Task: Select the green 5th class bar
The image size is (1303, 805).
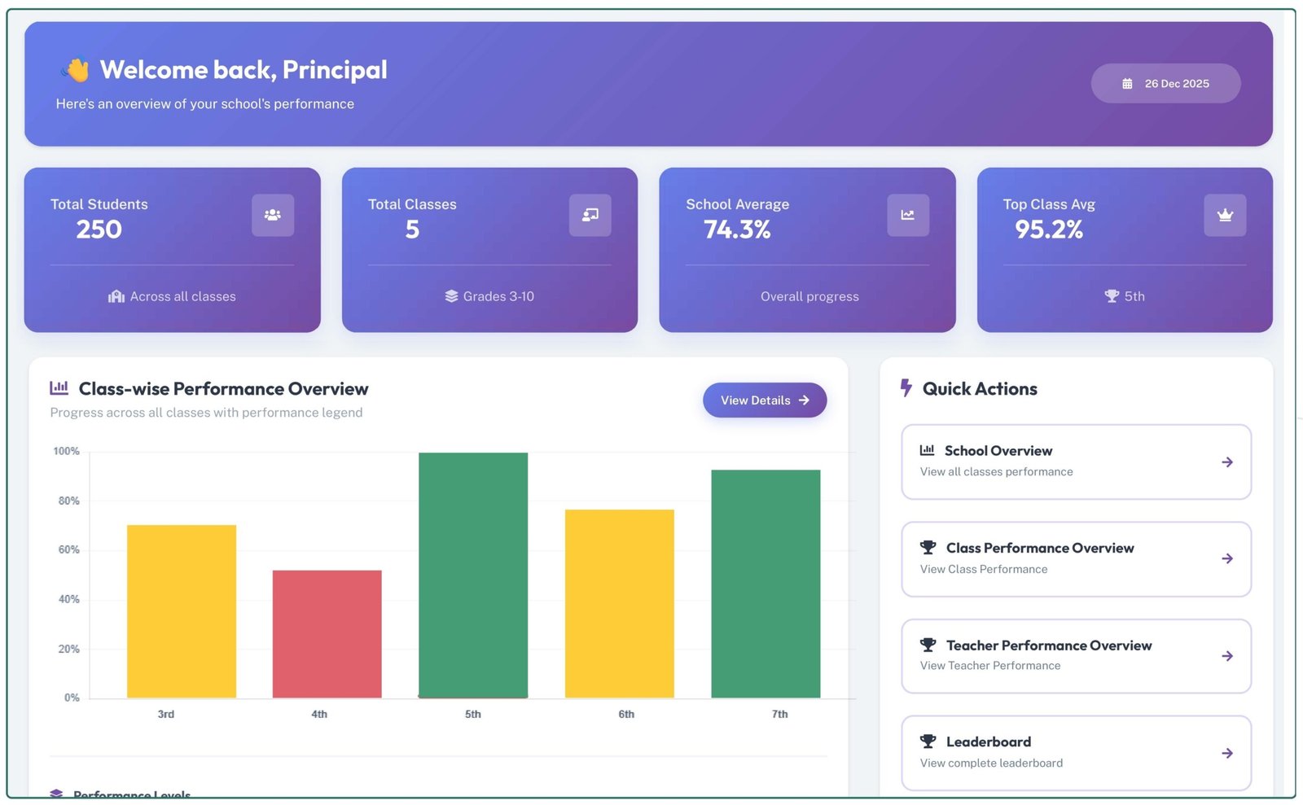Action: pos(473,575)
